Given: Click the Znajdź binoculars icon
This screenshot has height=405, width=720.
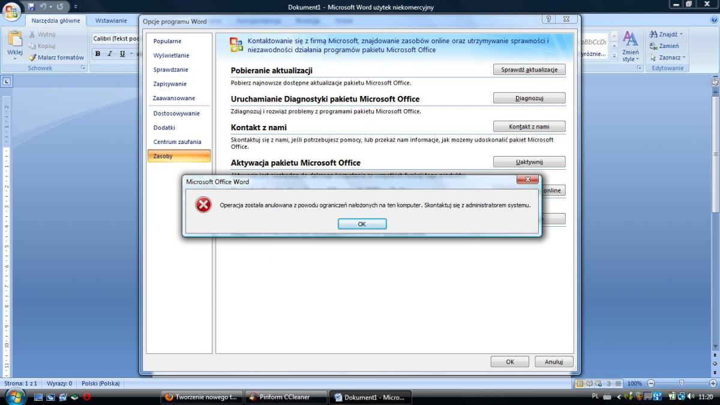Looking at the screenshot, I should [x=653, y=34].
